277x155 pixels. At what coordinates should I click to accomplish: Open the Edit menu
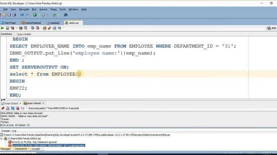coord(5,9)
